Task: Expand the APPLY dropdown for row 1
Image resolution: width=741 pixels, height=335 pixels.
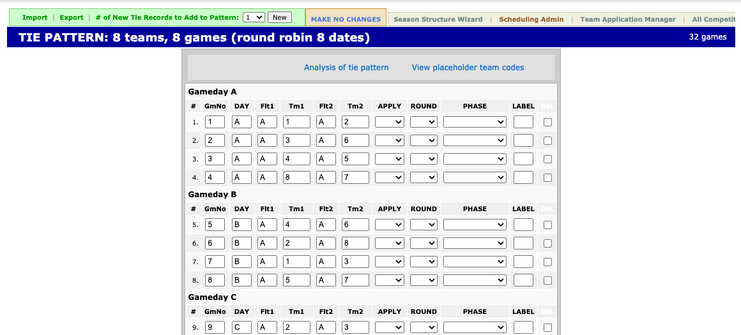Action: click(390, 122)
